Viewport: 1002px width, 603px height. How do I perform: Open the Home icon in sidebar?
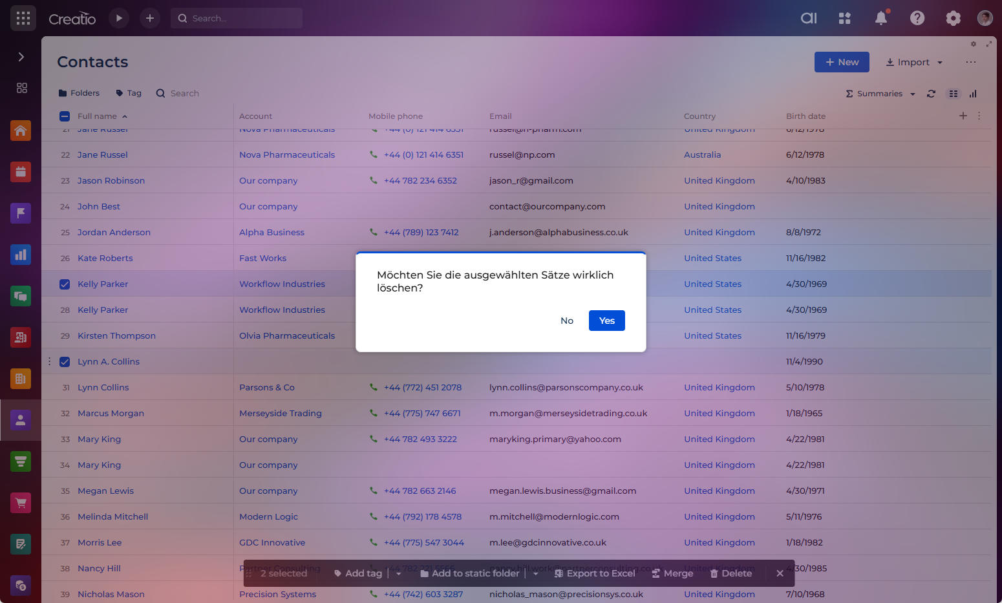pyautogui.click(x=21, y=131)
